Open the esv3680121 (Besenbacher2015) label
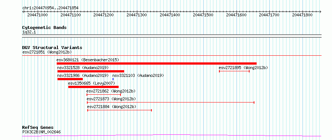 (88, 60)
